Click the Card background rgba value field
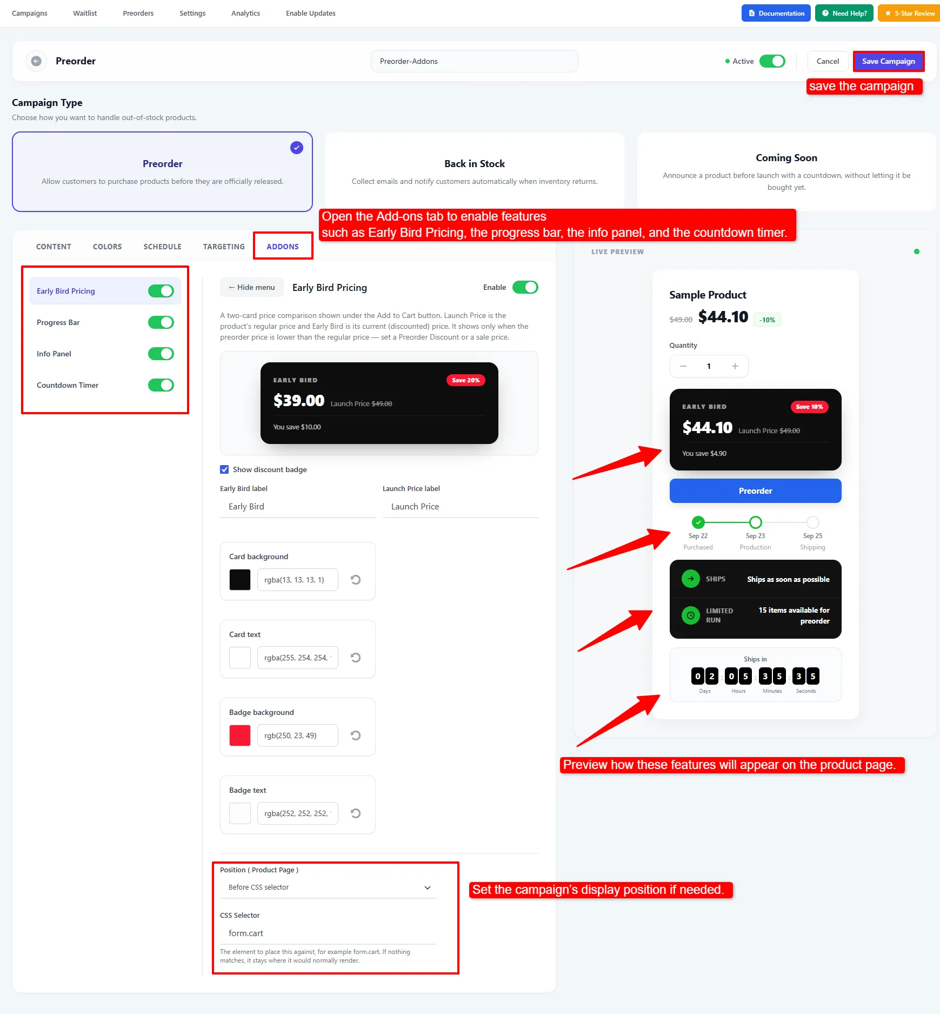The height and width of the screenshot is (1014, 940). click(x=298, y=580)
